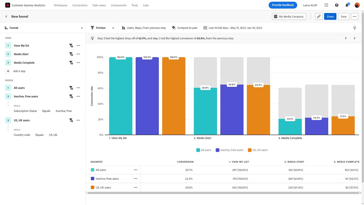Viewport: 364px width, 205px height.
Task: Open Compare to past option
Action: coord(185,28)
